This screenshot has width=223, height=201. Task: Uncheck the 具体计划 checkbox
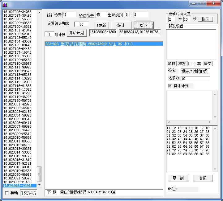170,86
